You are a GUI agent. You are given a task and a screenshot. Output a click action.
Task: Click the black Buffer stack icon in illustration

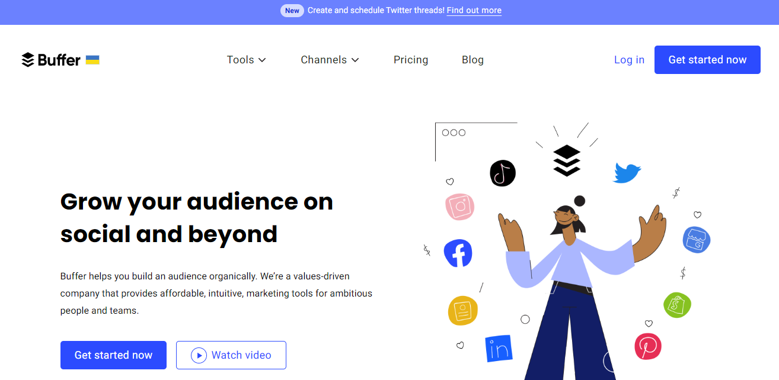point(567,160)
